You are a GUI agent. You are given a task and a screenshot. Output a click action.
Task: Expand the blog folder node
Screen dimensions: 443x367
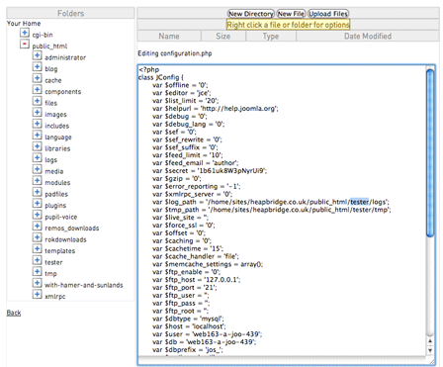tap(38, 66)
